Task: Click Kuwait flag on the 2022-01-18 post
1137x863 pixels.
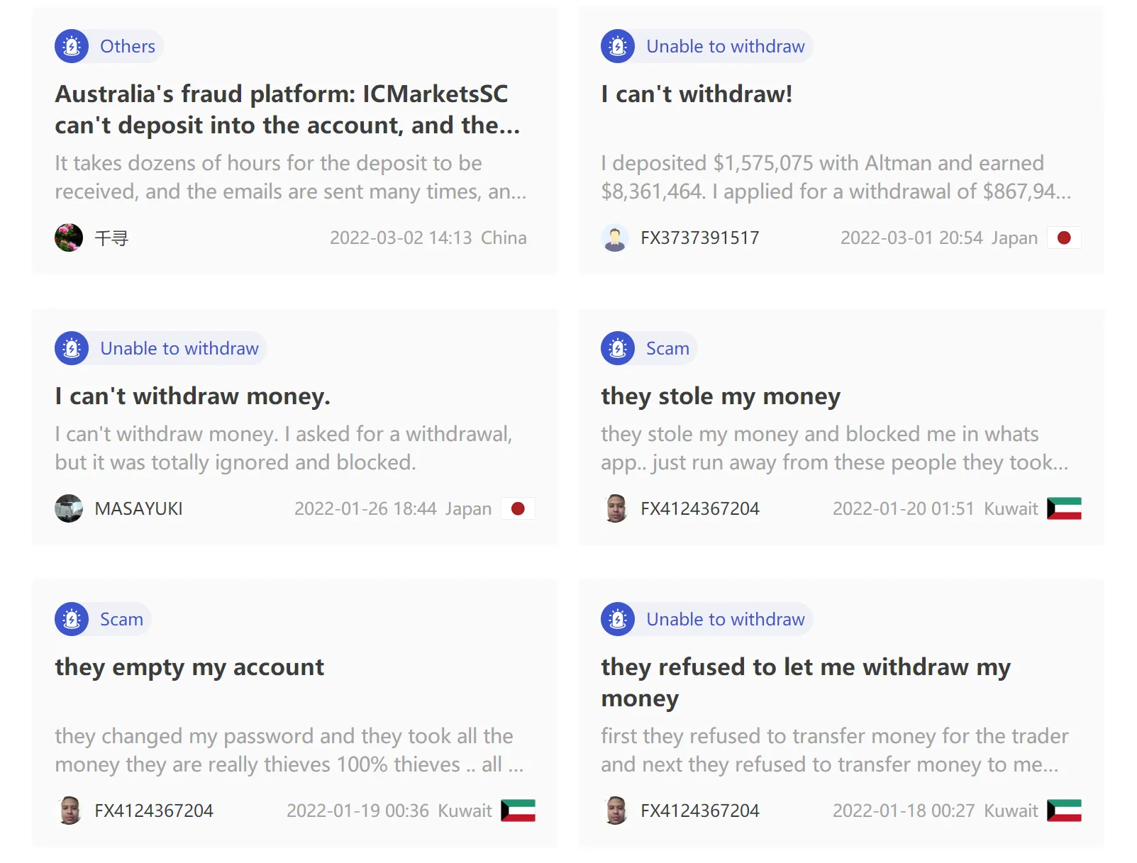Action: [x=1064, y=811]
